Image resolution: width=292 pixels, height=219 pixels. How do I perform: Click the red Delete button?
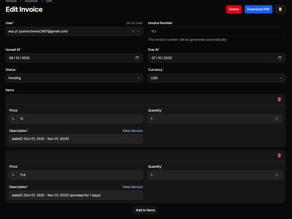(234, 9)
